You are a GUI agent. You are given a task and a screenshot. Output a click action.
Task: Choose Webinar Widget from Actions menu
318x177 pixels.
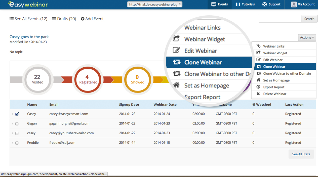284,53
